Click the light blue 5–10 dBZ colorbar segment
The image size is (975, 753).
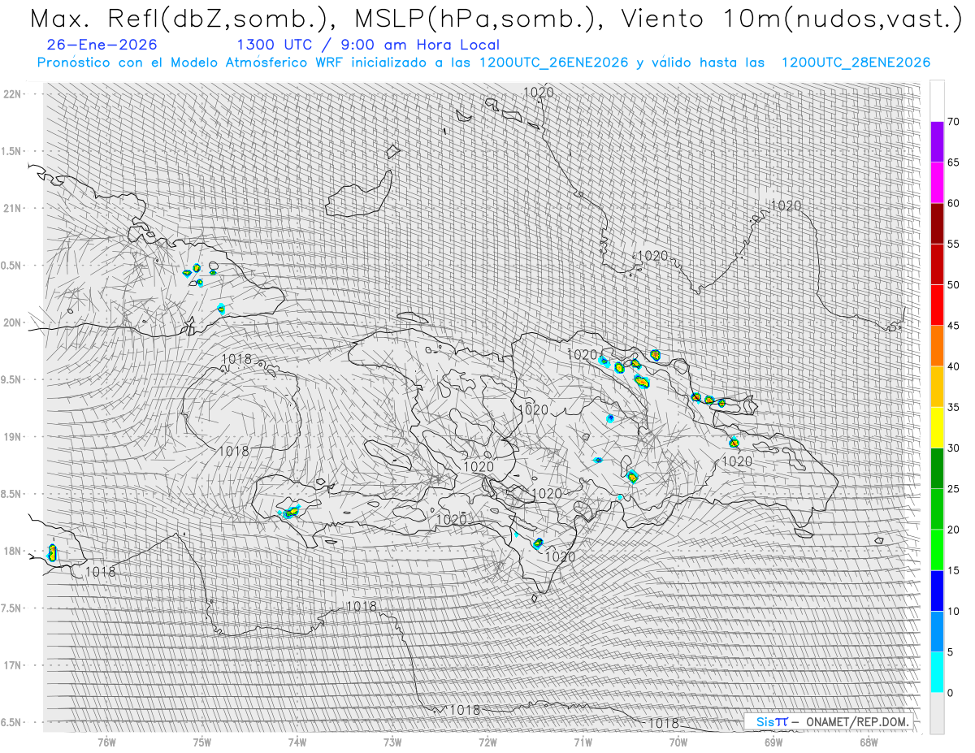937,631
